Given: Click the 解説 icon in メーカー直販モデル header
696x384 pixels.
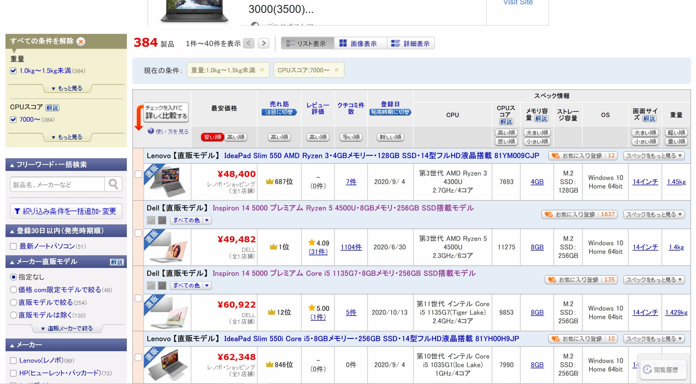Looking at the screenshot, I should coord(117,262).
